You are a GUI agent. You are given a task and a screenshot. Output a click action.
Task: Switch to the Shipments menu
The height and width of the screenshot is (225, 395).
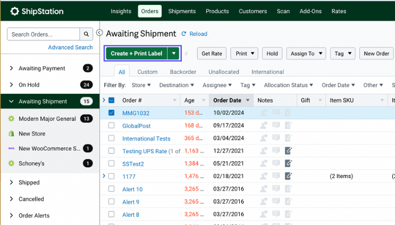[182, 11]
